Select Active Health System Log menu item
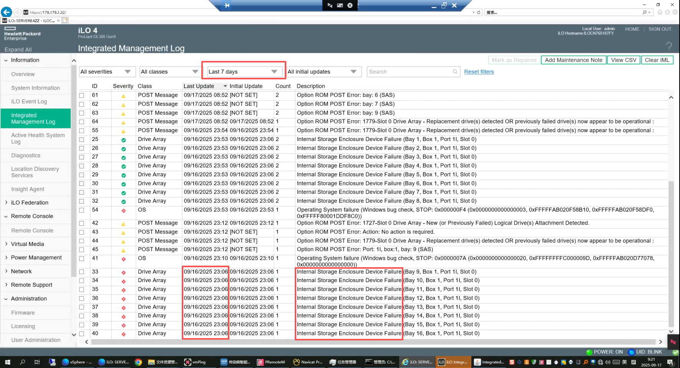Image resolution: width=680 pixels, height=368 pixels. pyautogui.click(x=38, y=138)
